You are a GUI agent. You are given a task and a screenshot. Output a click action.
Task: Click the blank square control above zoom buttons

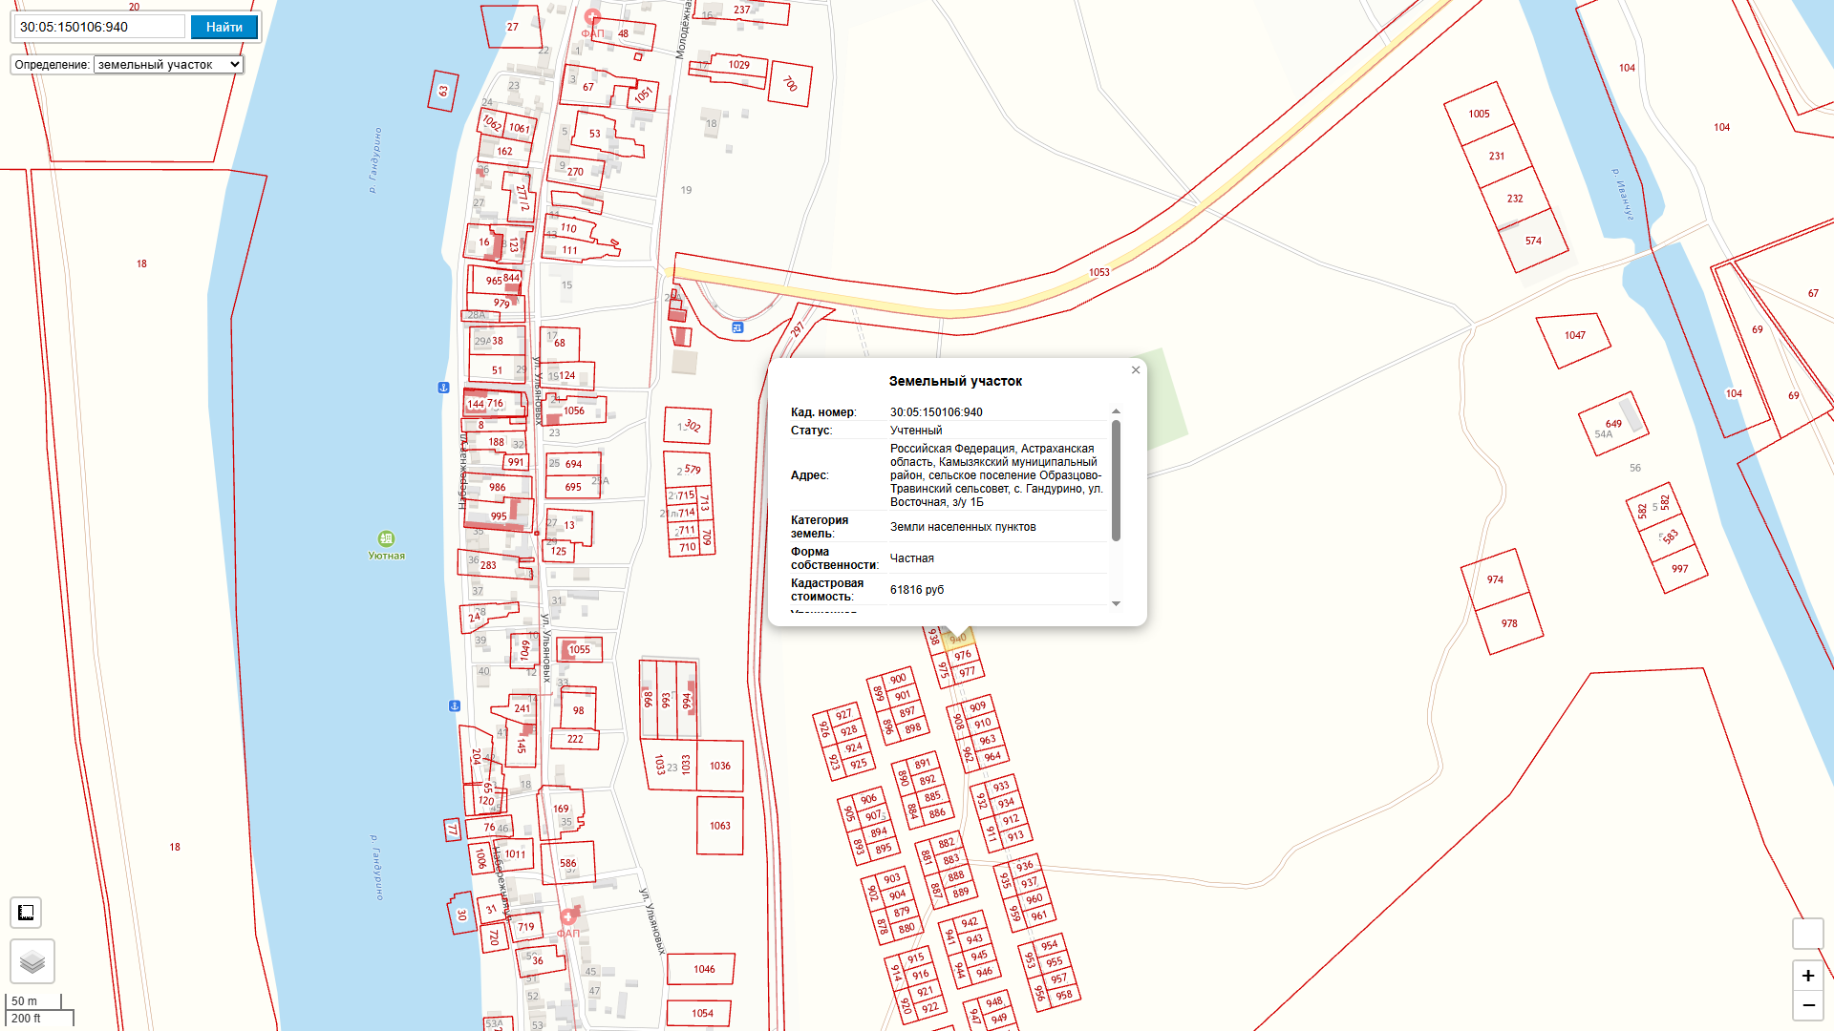point(1807,933)
